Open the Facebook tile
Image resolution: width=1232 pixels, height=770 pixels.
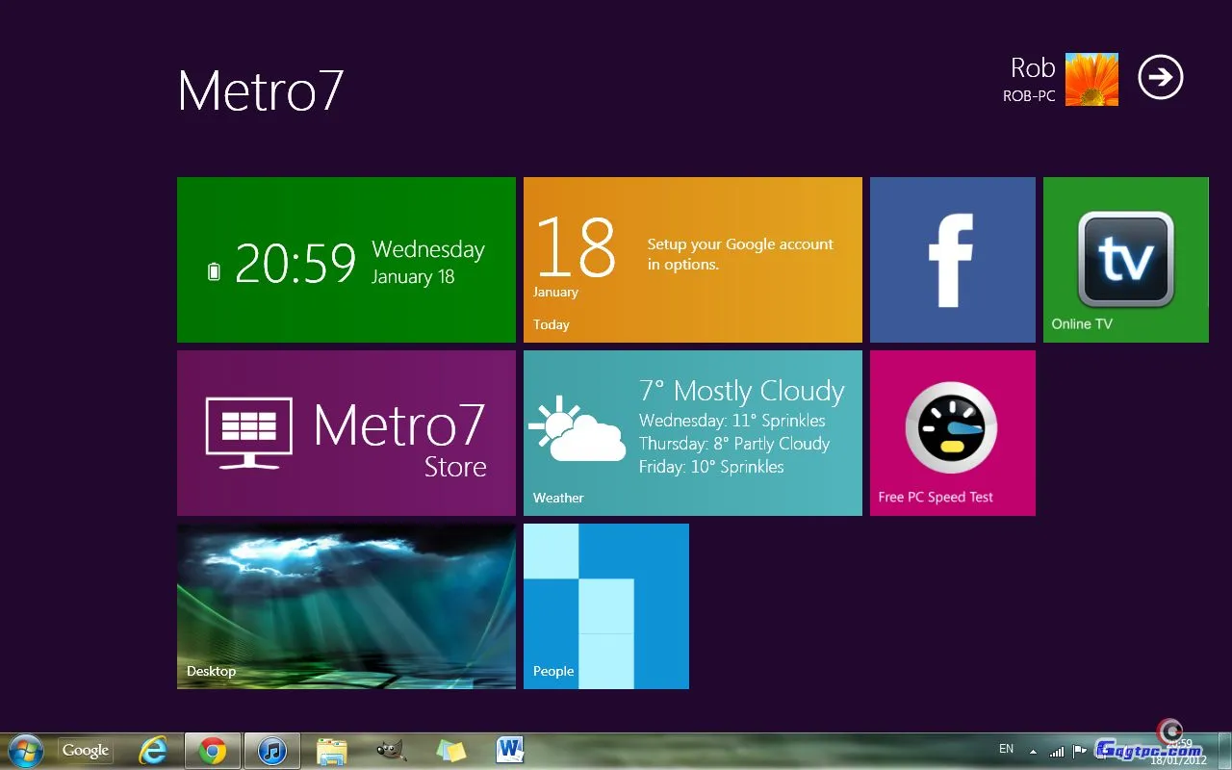(952, 260)
